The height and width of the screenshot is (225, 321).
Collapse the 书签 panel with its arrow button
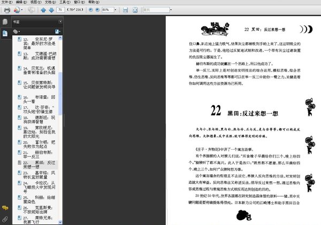[60, 21]
